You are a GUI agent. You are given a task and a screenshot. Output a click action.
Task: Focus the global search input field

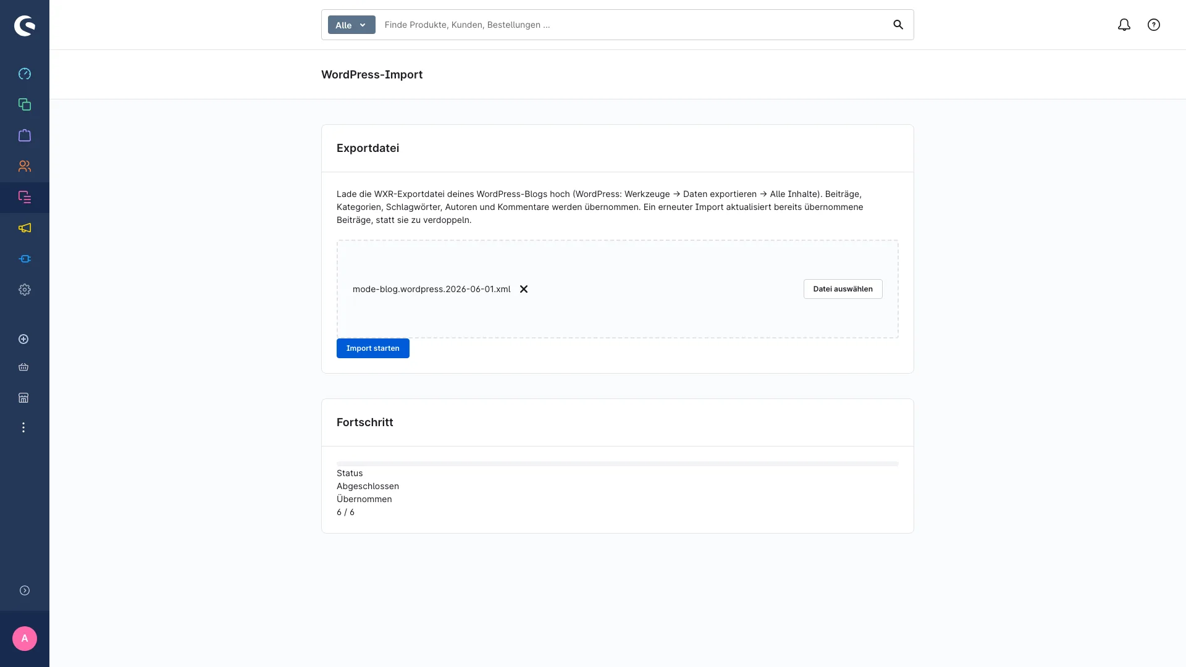click(x=633, y=25)
